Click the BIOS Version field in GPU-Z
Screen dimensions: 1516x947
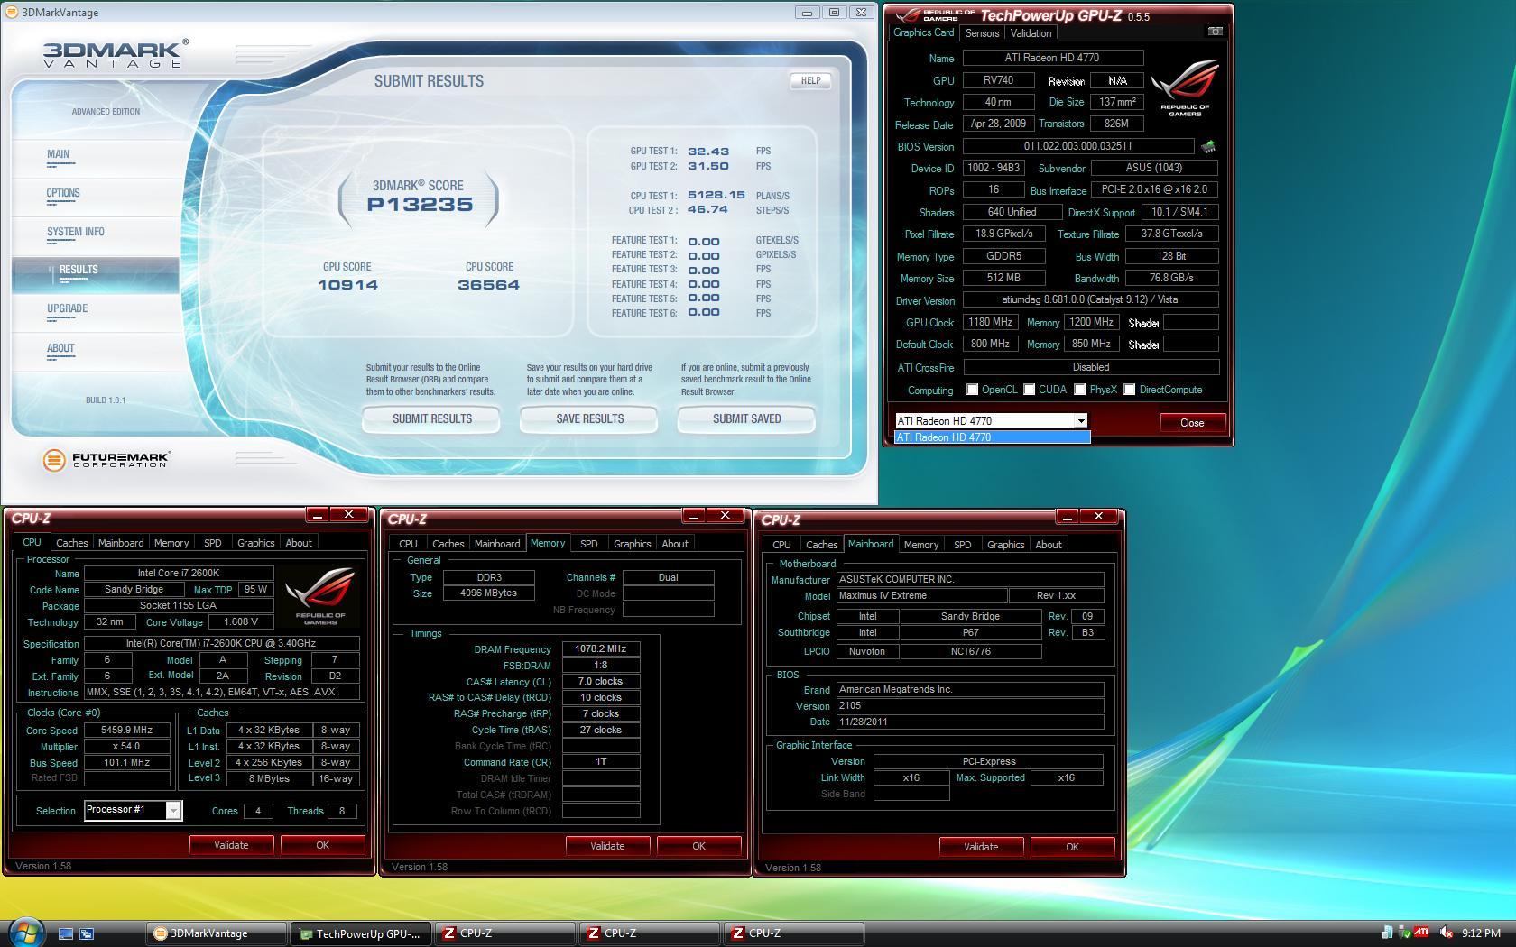(1078, 146)
